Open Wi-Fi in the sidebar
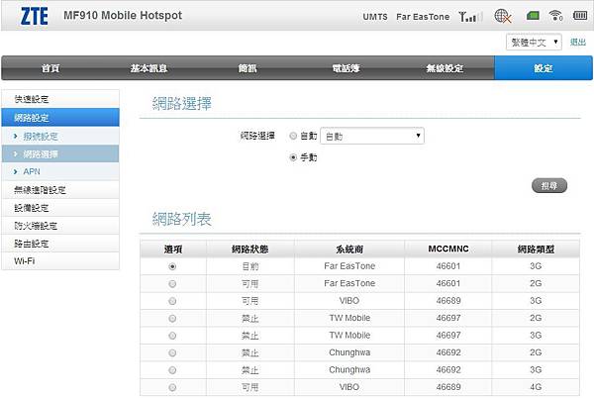 [x=60, y=261]
